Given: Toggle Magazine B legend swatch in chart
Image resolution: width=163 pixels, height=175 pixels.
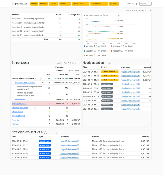Looking at the screenshot, I should [x=111, y=46].
